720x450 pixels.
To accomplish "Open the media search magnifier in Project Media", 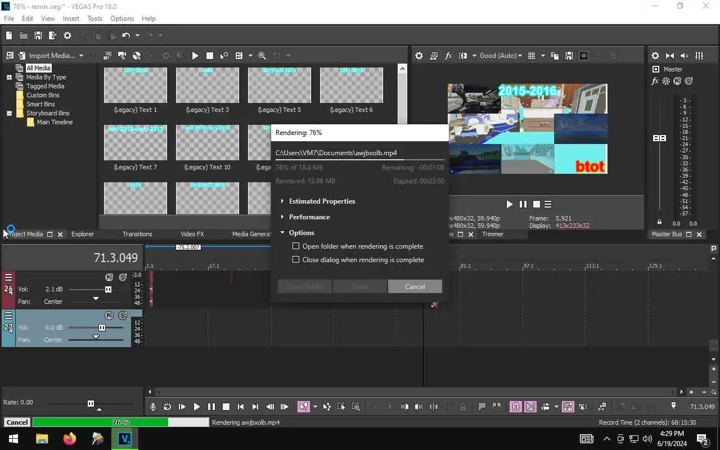I will [262, 56].
